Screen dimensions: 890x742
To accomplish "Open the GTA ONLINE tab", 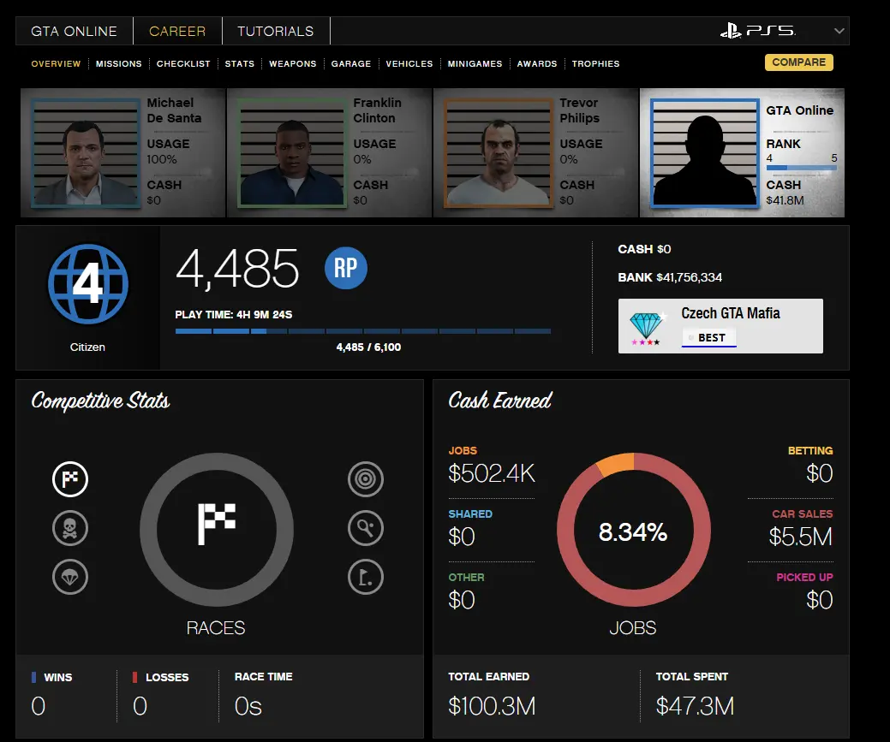I will (x=75, y=31).
